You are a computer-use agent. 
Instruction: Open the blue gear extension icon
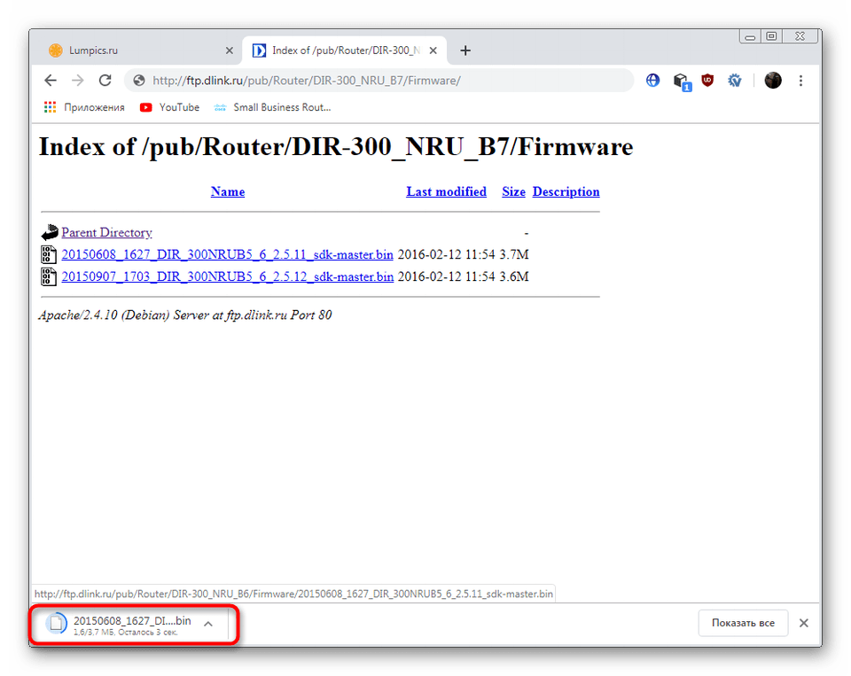pyautogui.click(x=734, y=81)
